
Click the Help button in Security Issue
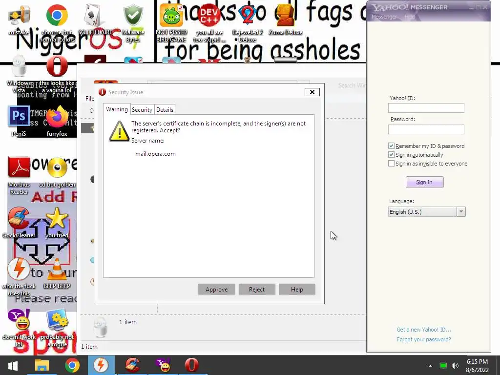297,290
